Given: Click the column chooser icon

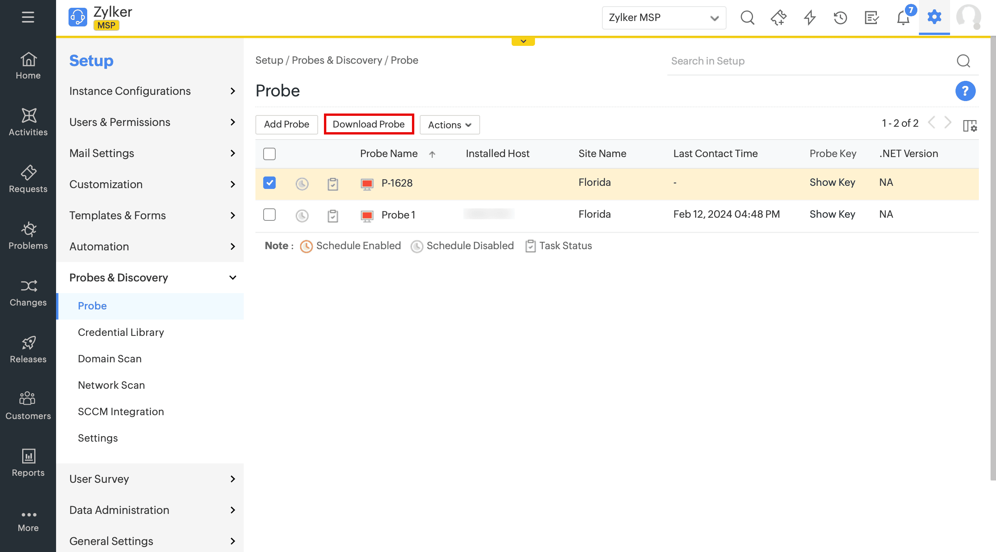Looking at the screenshot, I should click(x=970, y=126).
